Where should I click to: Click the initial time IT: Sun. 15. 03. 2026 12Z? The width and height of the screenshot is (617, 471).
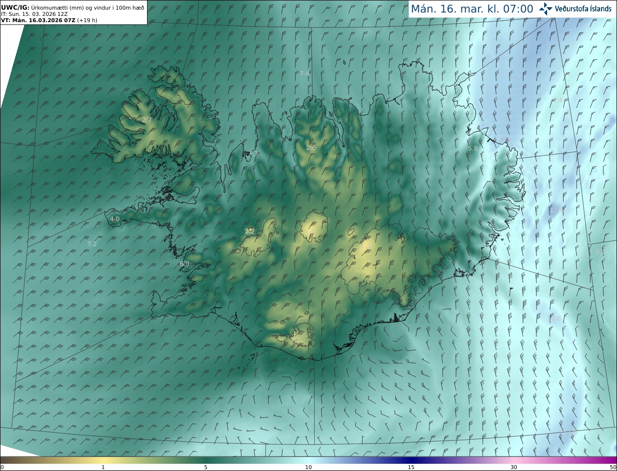pos(34,14)
